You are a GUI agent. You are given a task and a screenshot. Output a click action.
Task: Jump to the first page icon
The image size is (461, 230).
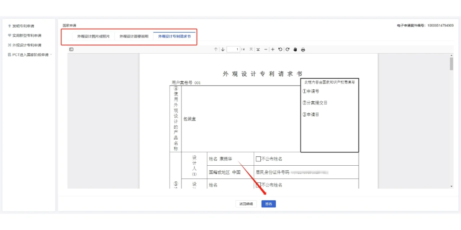251,49
